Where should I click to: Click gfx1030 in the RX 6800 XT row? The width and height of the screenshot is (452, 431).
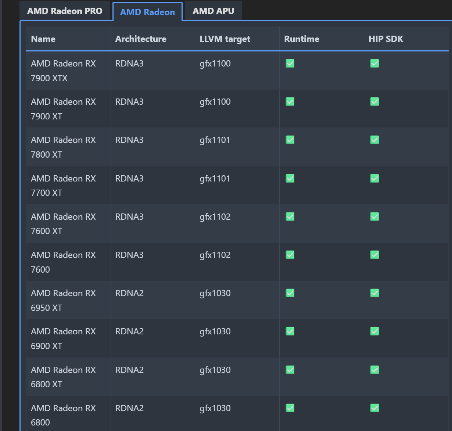[215, 370]
